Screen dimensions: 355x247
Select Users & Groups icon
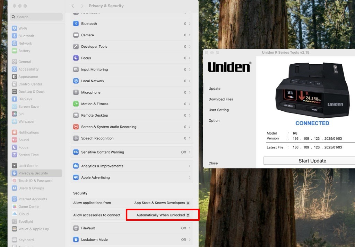pyautogui.click(x=15, y=188)
